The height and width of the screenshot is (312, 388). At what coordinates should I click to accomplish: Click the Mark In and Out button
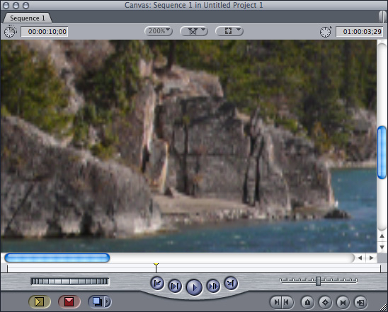point(282,302)
